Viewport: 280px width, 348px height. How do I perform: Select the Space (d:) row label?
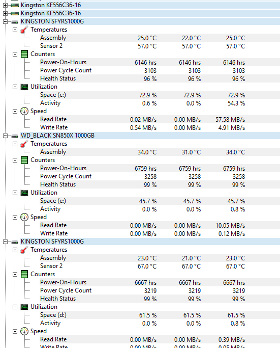pos(53,315)
